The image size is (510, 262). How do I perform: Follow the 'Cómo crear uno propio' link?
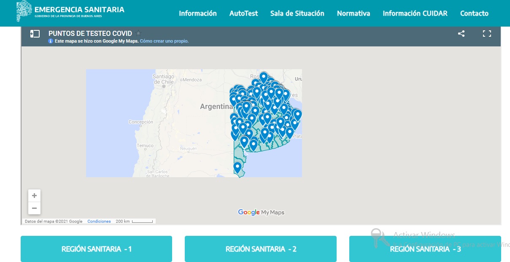coord(164,41)
